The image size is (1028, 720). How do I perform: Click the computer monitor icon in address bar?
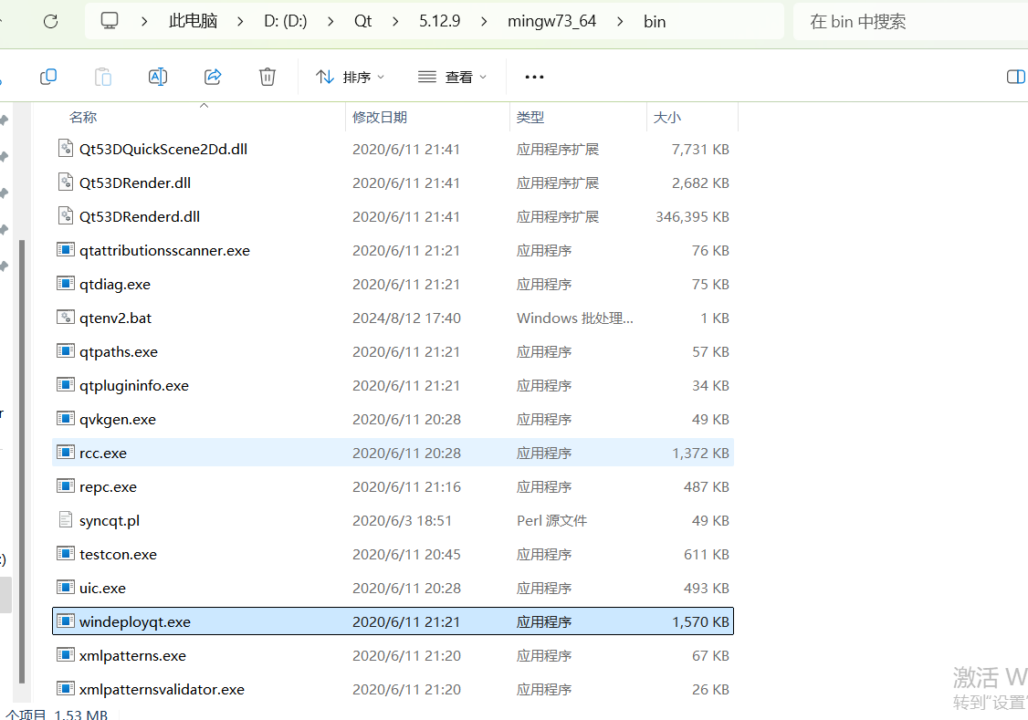pos(110,21)
